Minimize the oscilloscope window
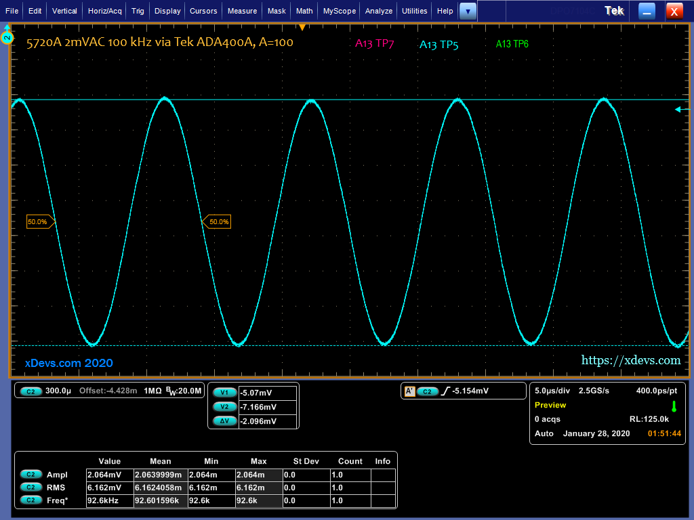The width and height of the screenshot is (694, 520). (x=647, y=12)
